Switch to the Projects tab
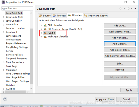139x107 pixels. [59, 16]
